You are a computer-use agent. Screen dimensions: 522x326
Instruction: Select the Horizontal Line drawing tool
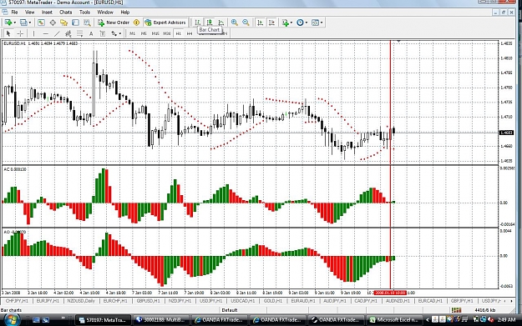pos(46,33)
